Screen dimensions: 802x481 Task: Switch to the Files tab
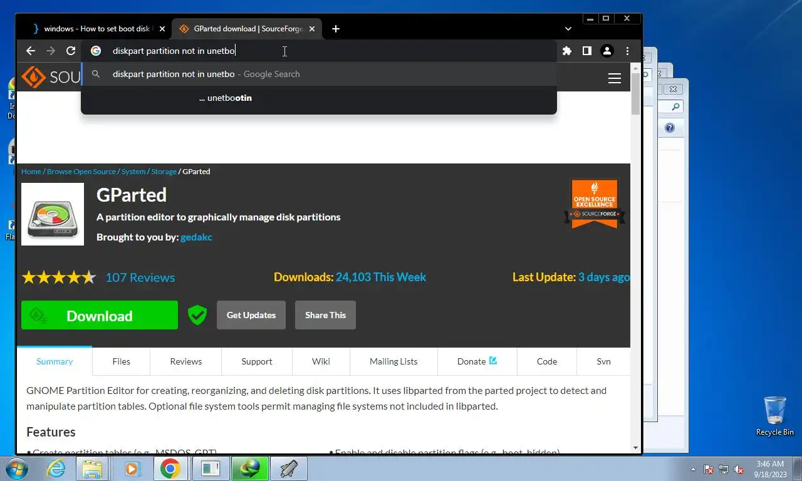[121, 361]
